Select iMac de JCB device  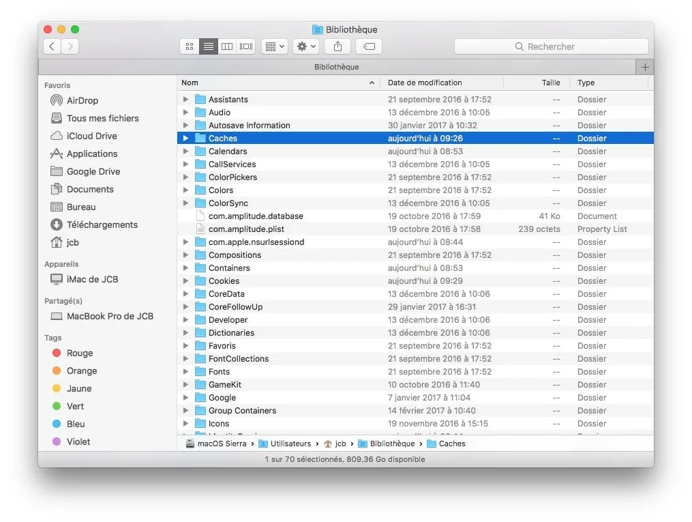point(85,279)
